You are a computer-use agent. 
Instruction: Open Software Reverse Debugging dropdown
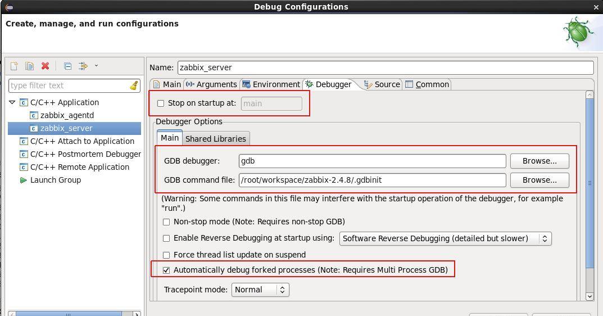point(445,238)
